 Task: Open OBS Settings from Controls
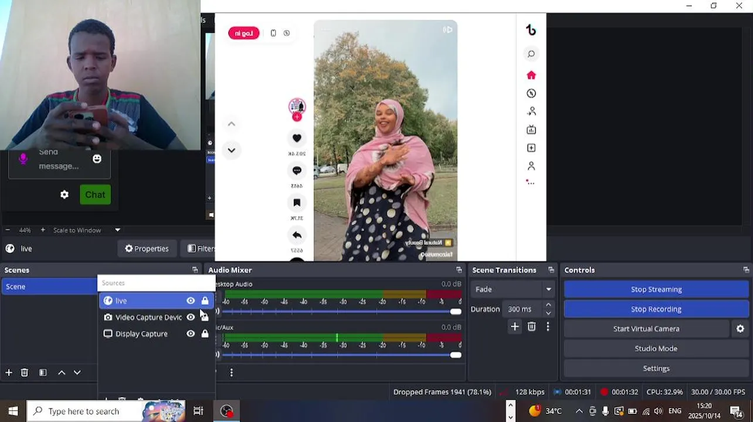[656, 369]
